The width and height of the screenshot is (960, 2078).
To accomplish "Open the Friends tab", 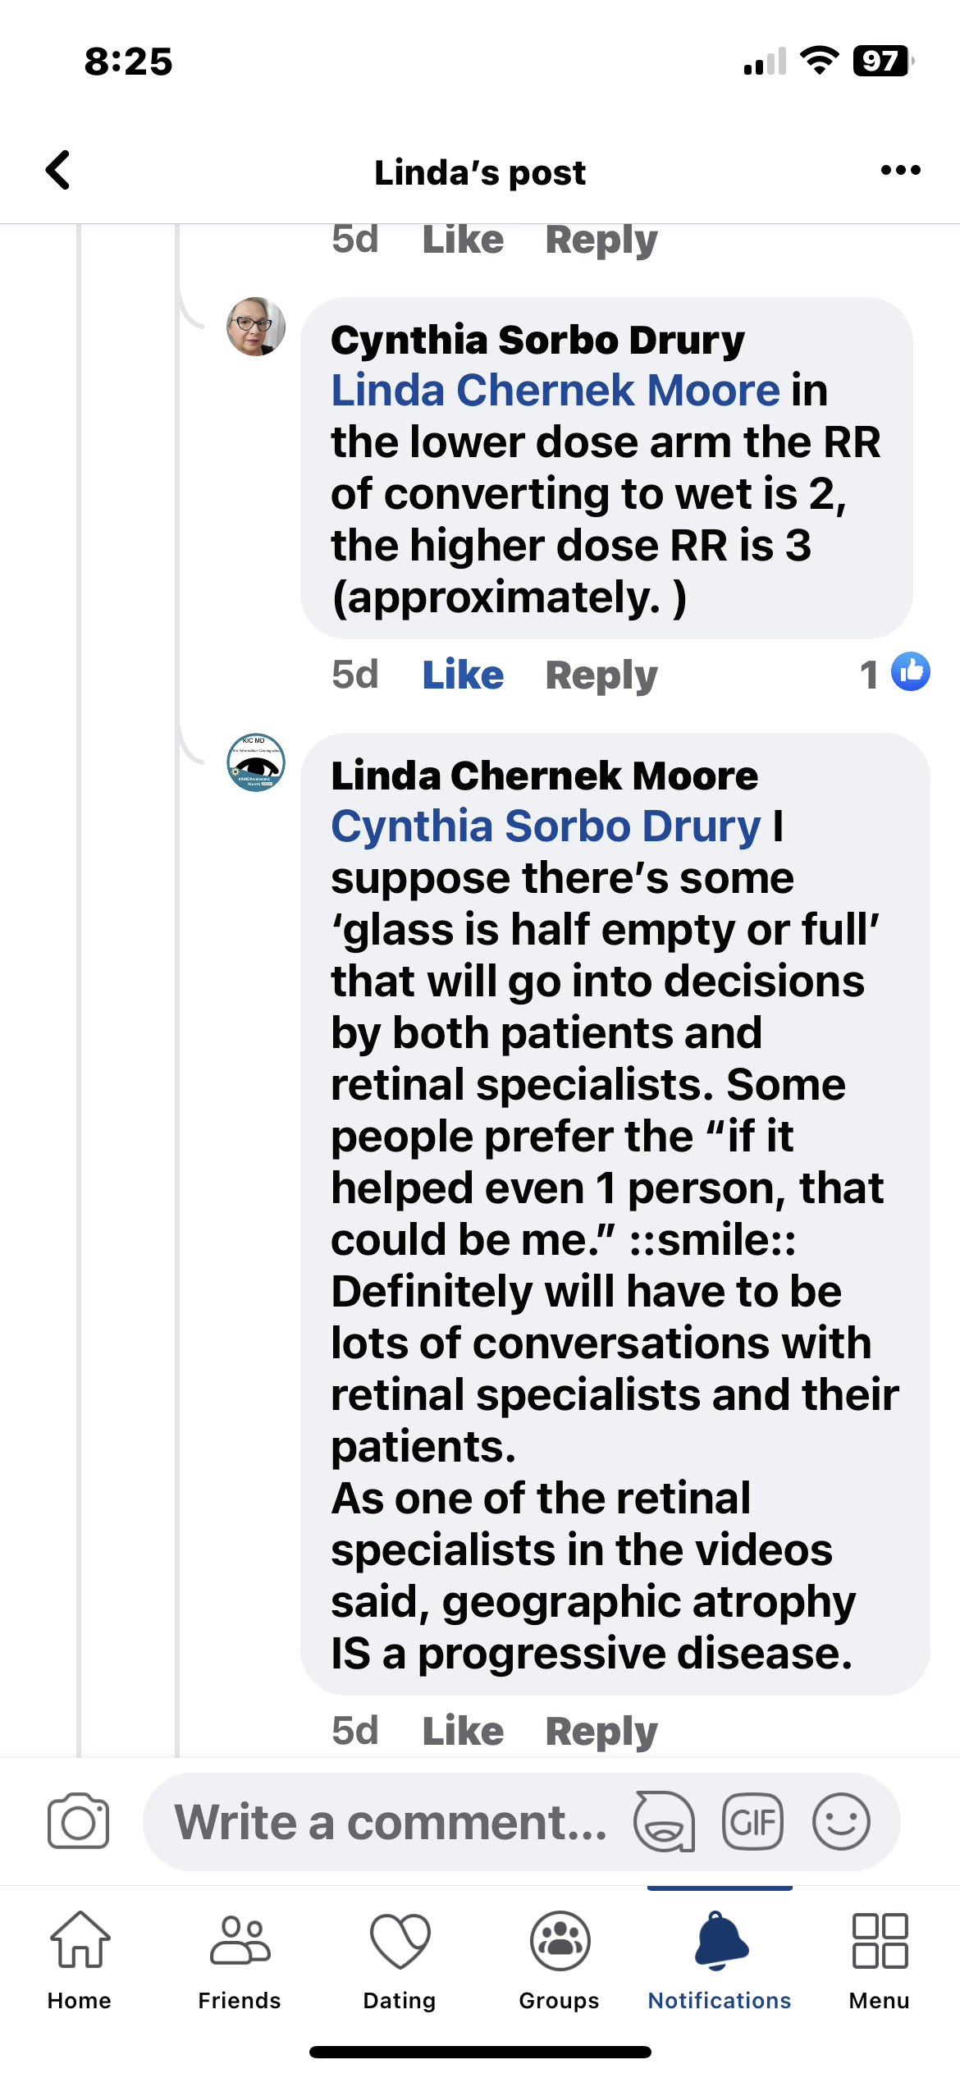I will (240, 1957).
